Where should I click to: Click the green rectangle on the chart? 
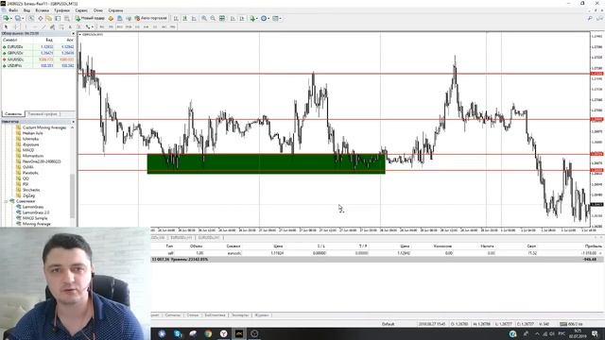tap(267, 163)
